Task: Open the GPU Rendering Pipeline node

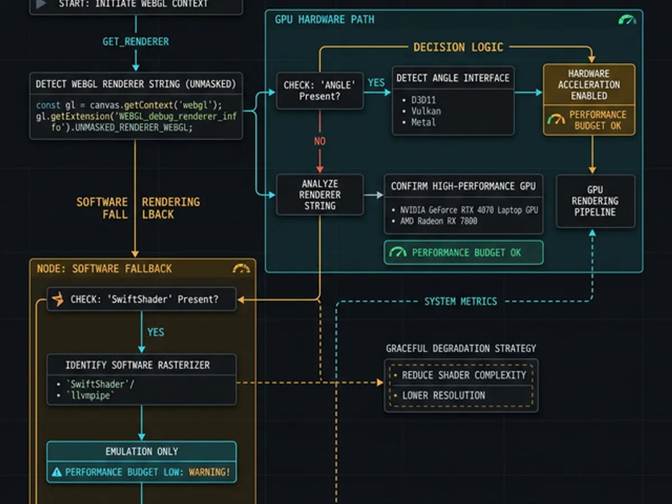Action: click(x=595, y=201)
